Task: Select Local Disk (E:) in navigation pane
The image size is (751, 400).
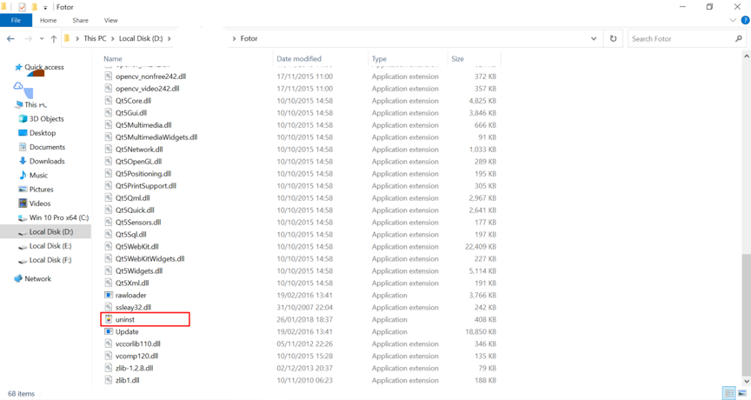Action: point(50,246)
